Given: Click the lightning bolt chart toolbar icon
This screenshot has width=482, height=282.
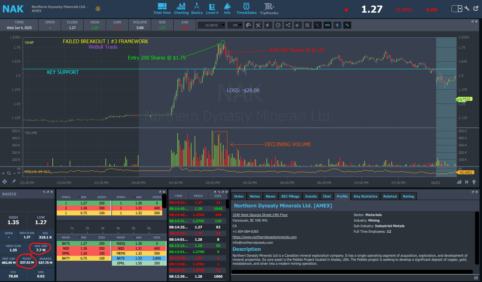Looking at the screenshot, I should [268, 25].
